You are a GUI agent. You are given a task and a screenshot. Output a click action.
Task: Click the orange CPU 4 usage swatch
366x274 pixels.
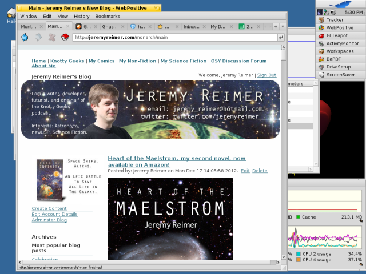298,260
